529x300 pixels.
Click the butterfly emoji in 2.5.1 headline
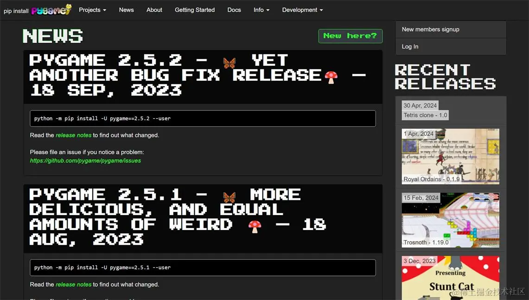(x=229, y=198)
